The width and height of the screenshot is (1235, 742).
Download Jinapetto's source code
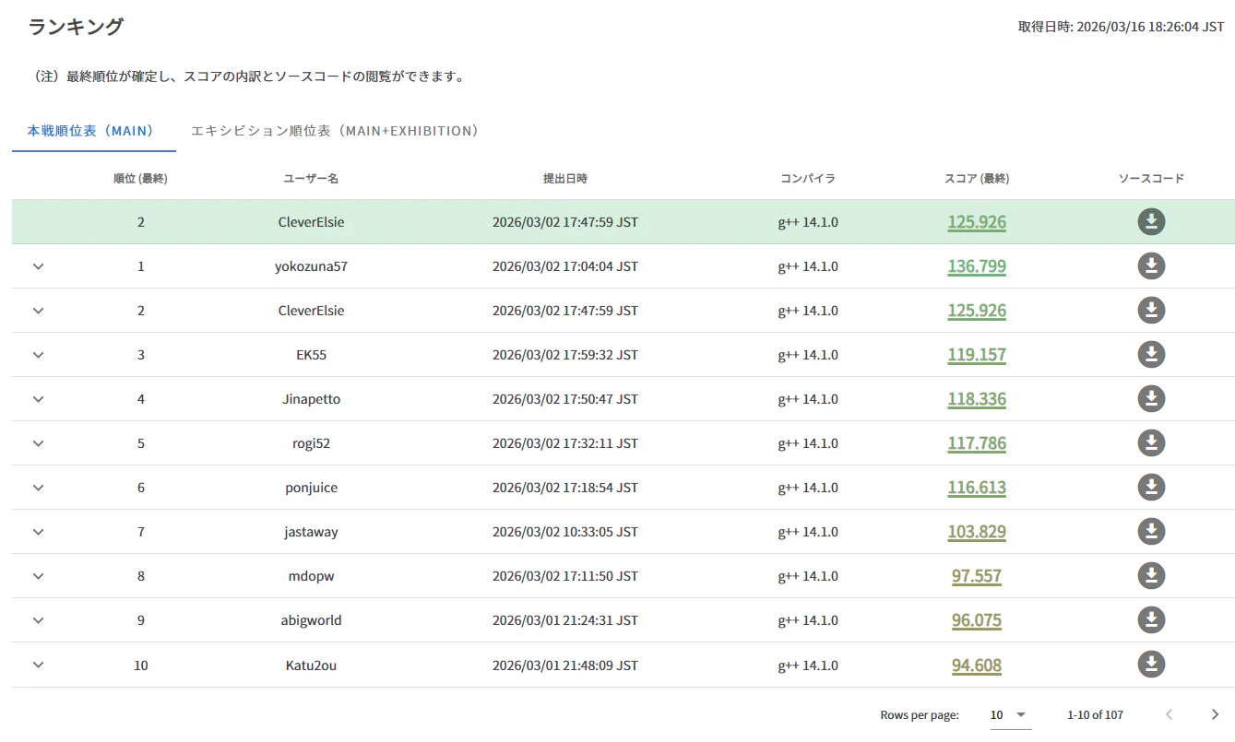point(1151,399)
